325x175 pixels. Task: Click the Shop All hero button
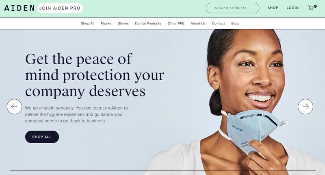[42, 137]
